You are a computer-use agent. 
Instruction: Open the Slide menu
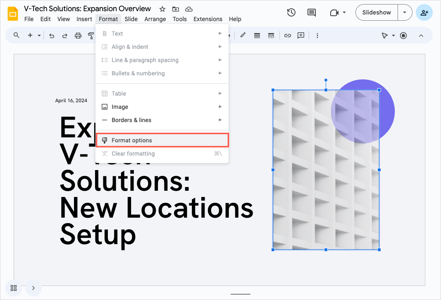click(131, 19)
